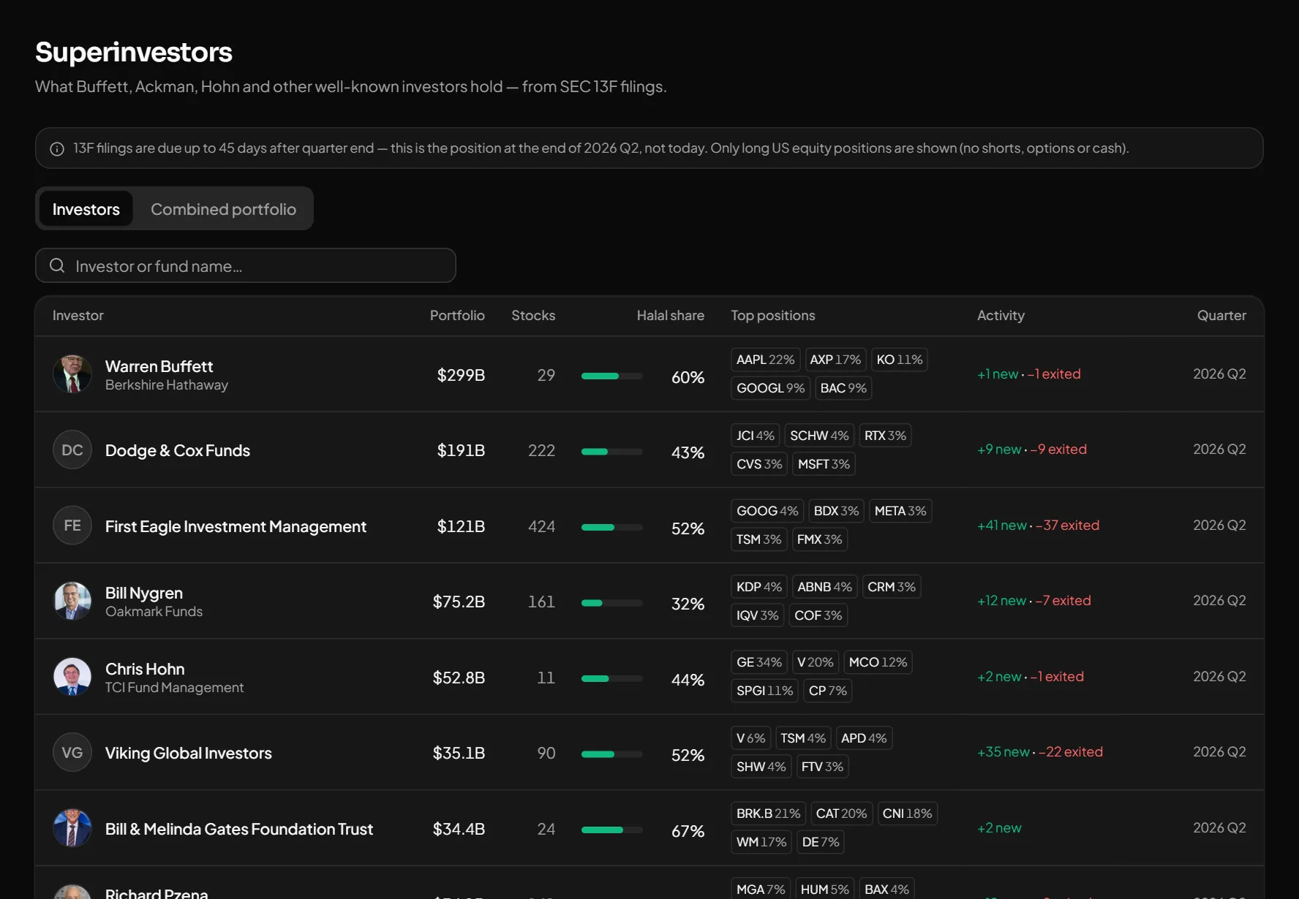Open Warren Buffett's avatar photo

click(x=72, y=374)
